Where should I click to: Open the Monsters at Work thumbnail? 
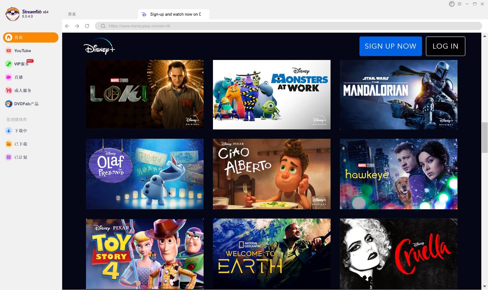(x=272, y=94)
